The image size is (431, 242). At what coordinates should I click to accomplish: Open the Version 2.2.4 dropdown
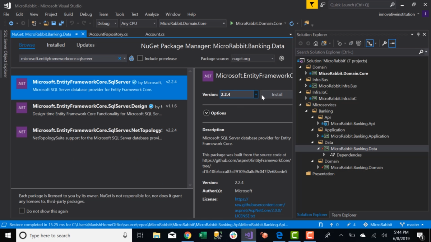(256, 94)
